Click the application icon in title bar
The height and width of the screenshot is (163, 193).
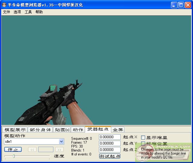4,5
